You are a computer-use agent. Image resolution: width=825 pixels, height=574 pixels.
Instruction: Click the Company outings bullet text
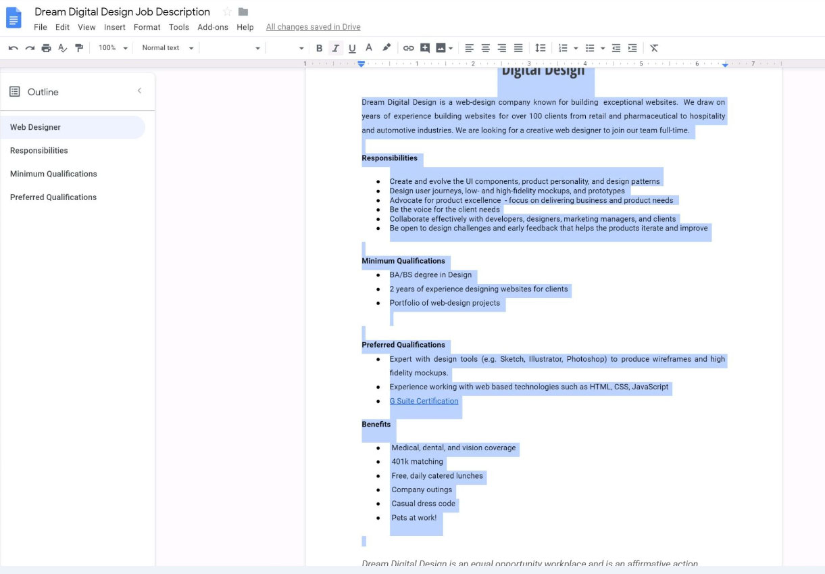(x=422, y=489)
